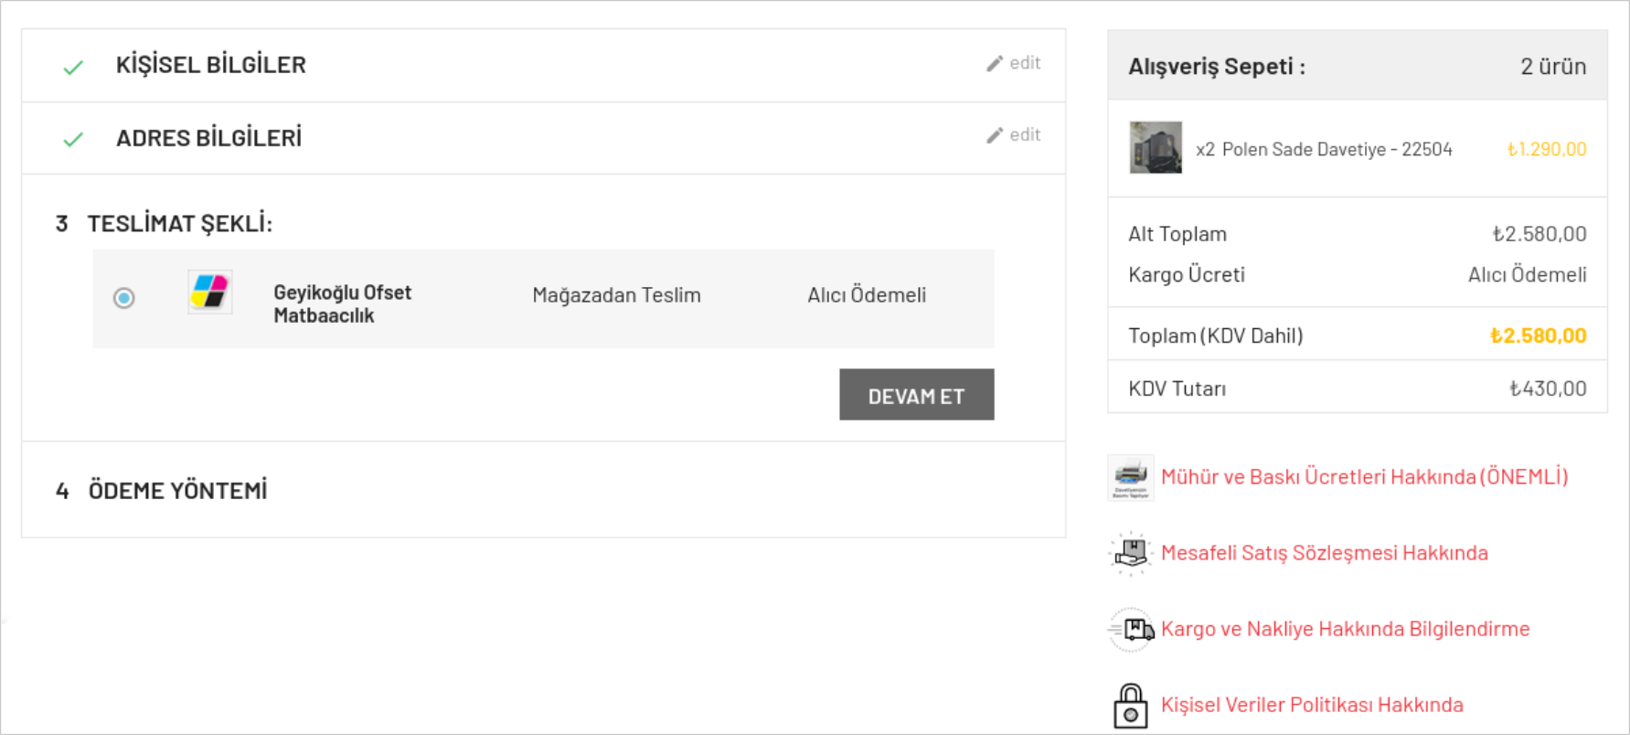Open Kişisel Veriler Politikası Hakkında link
The image size is (1630, 735).
pos(1312,705)
